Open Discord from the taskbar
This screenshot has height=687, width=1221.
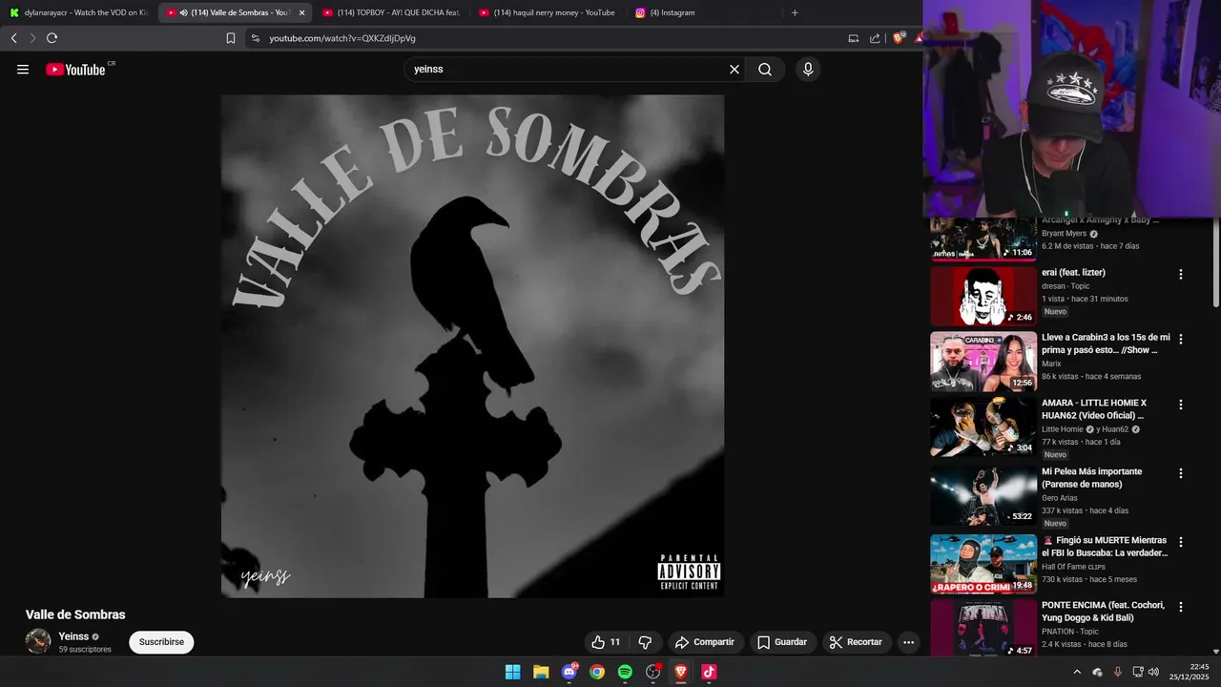pos(569,672)
